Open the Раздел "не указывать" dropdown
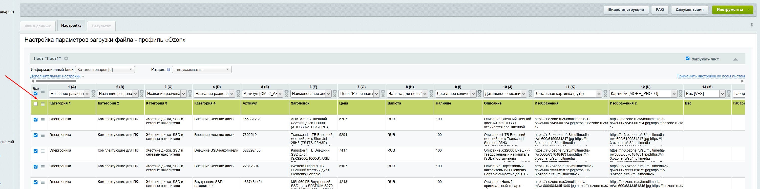The image size is (760, 189). 202,70
